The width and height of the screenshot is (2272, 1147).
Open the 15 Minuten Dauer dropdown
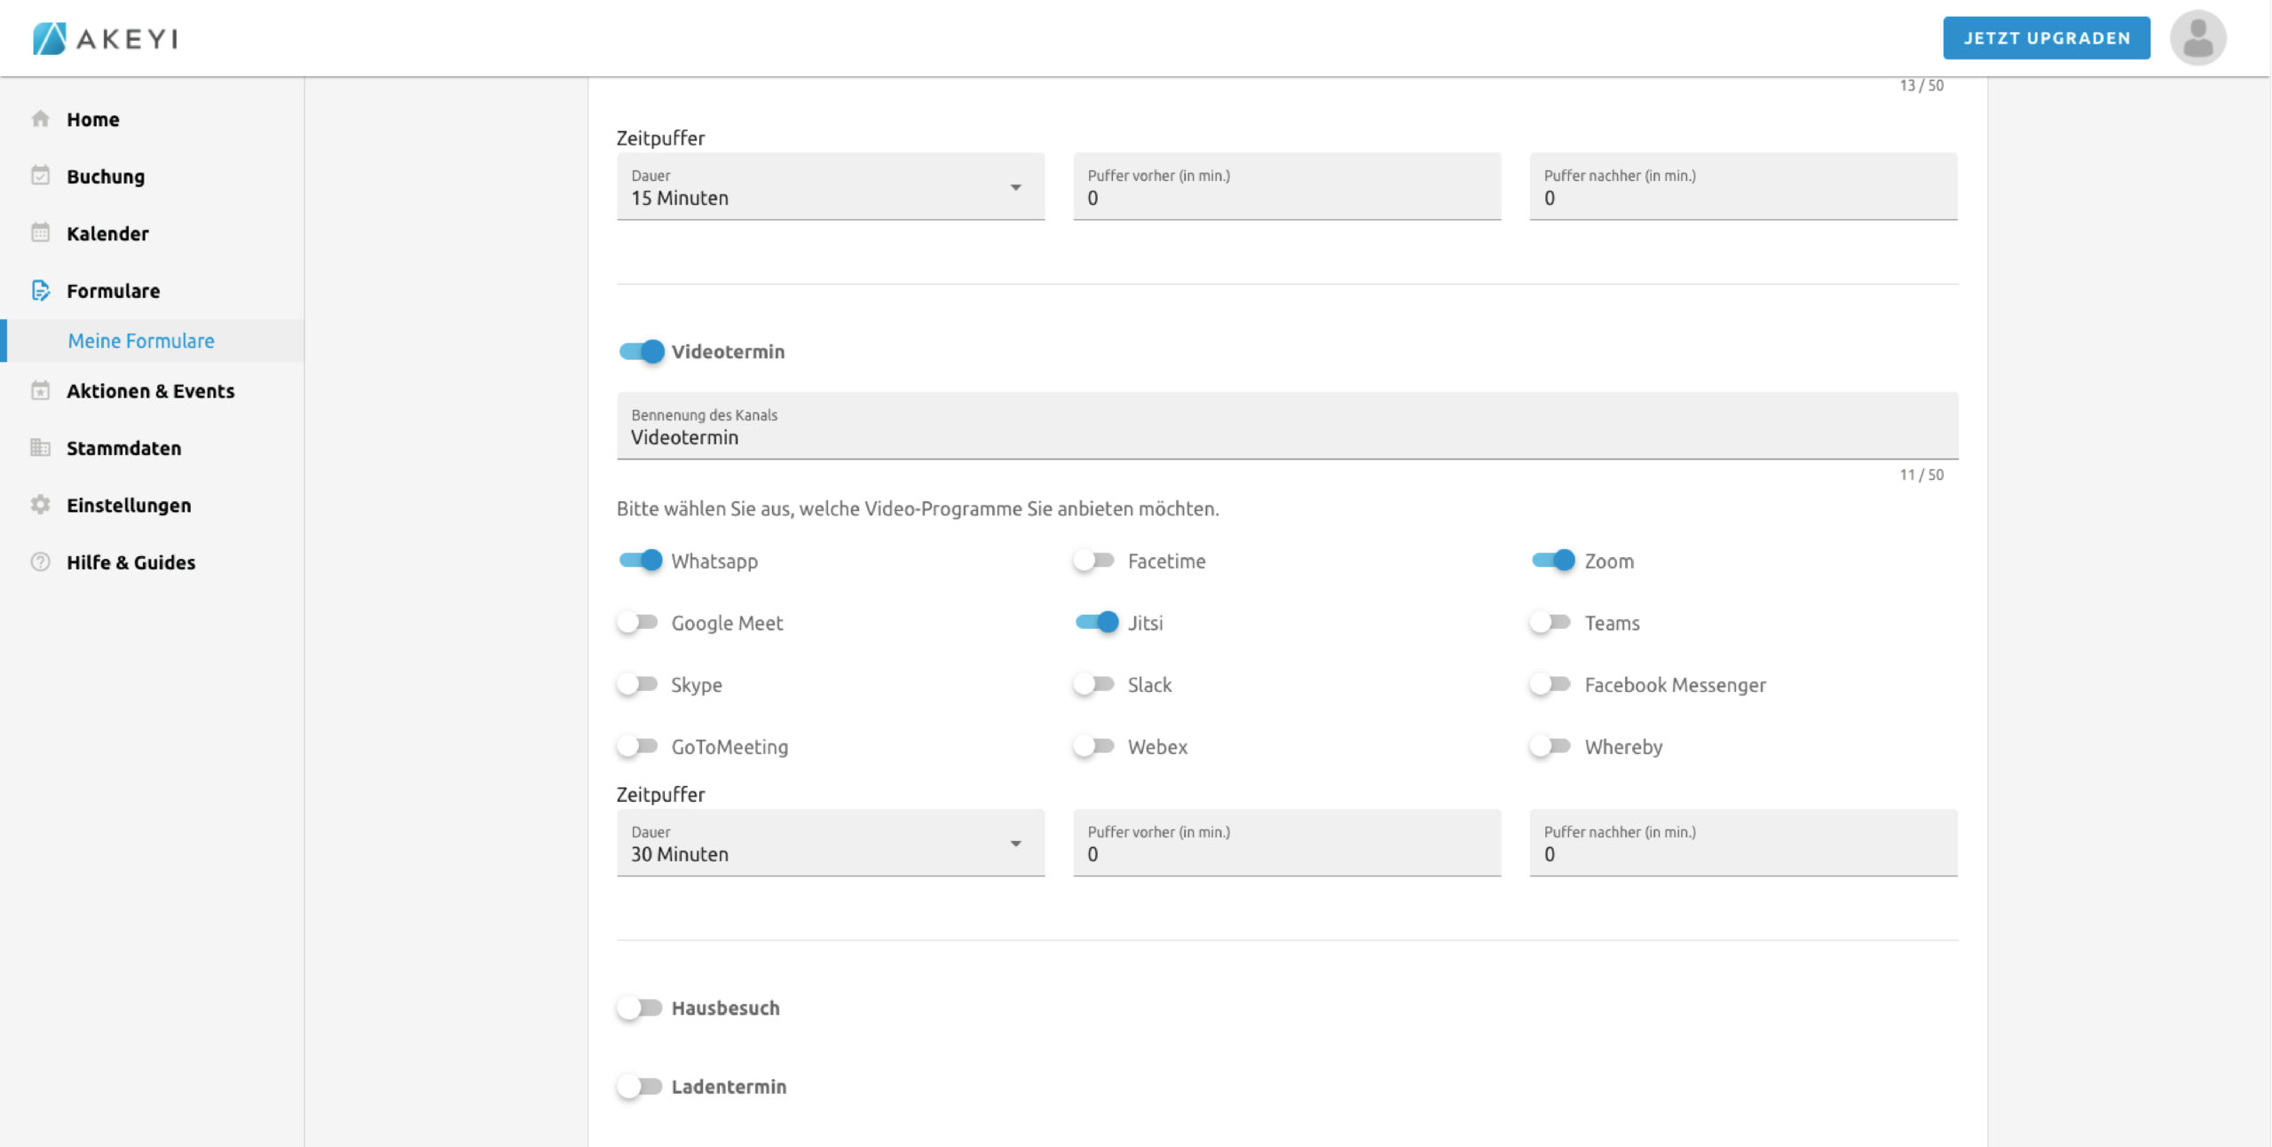pos(830,187)
